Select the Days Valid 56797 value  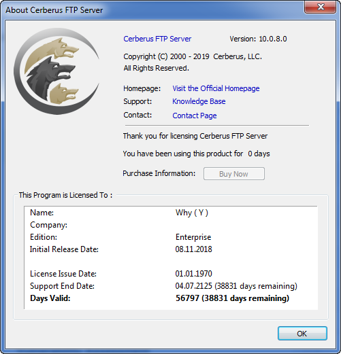(232, 298)
